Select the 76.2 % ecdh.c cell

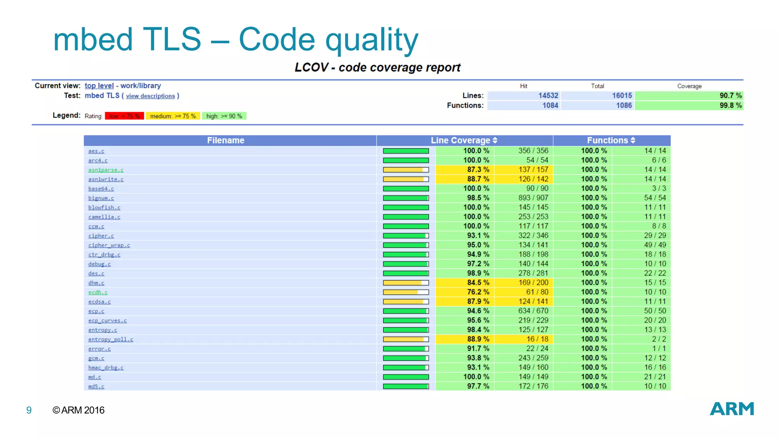pyautogui.click(x=465, y=292)
